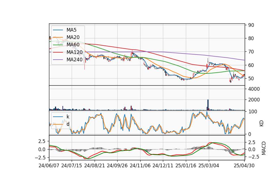Screen dimensions: 272x195
Task: Click the price axis label 50
Action: coord(251,79)
